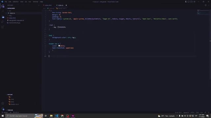Click the microphone icon in system tray
Image resolution: width=211 pixels, height=118 pixels.
coord(179,116)
